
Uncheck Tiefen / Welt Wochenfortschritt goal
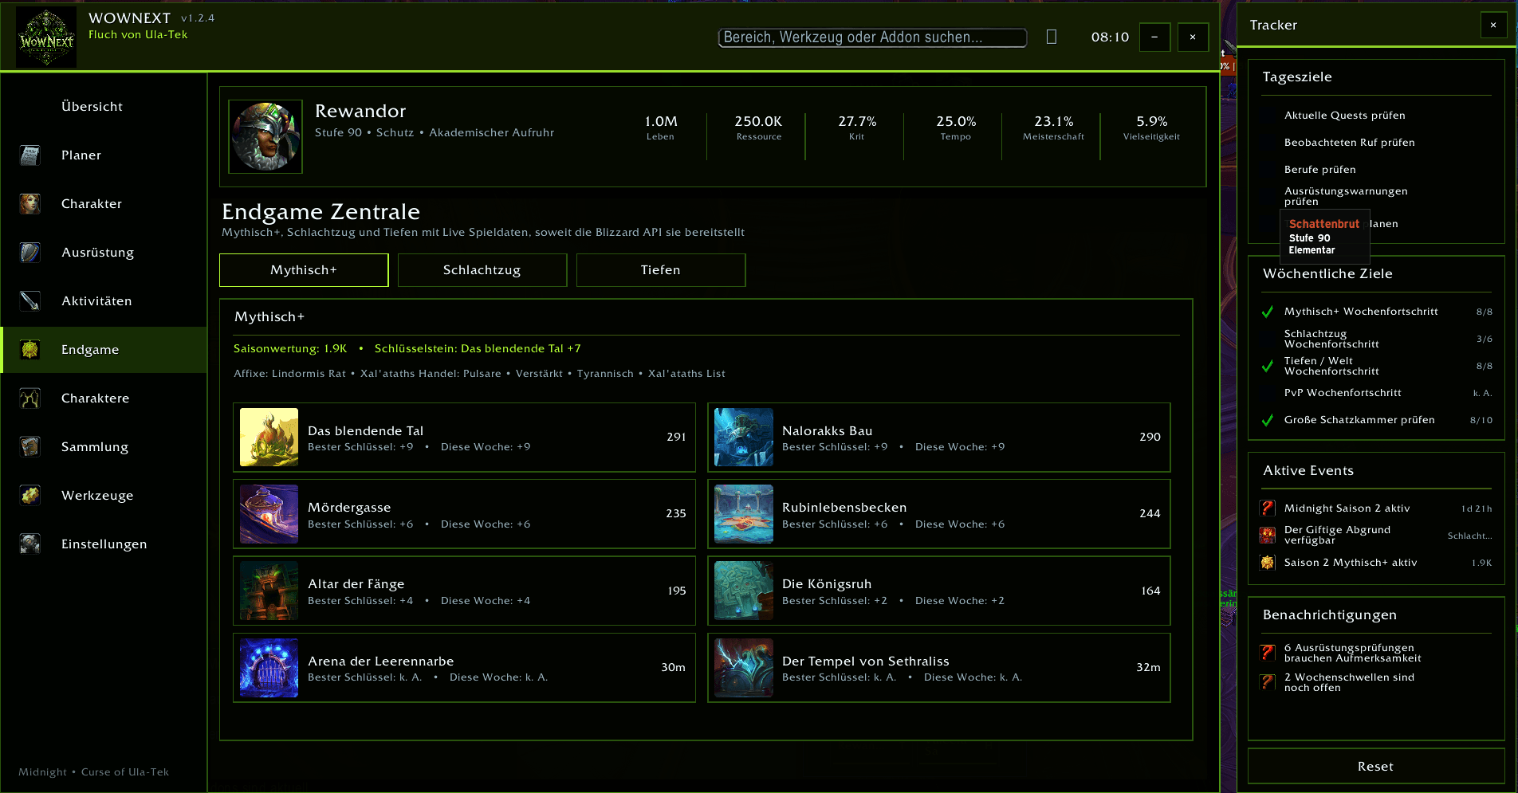(1268, 366)
